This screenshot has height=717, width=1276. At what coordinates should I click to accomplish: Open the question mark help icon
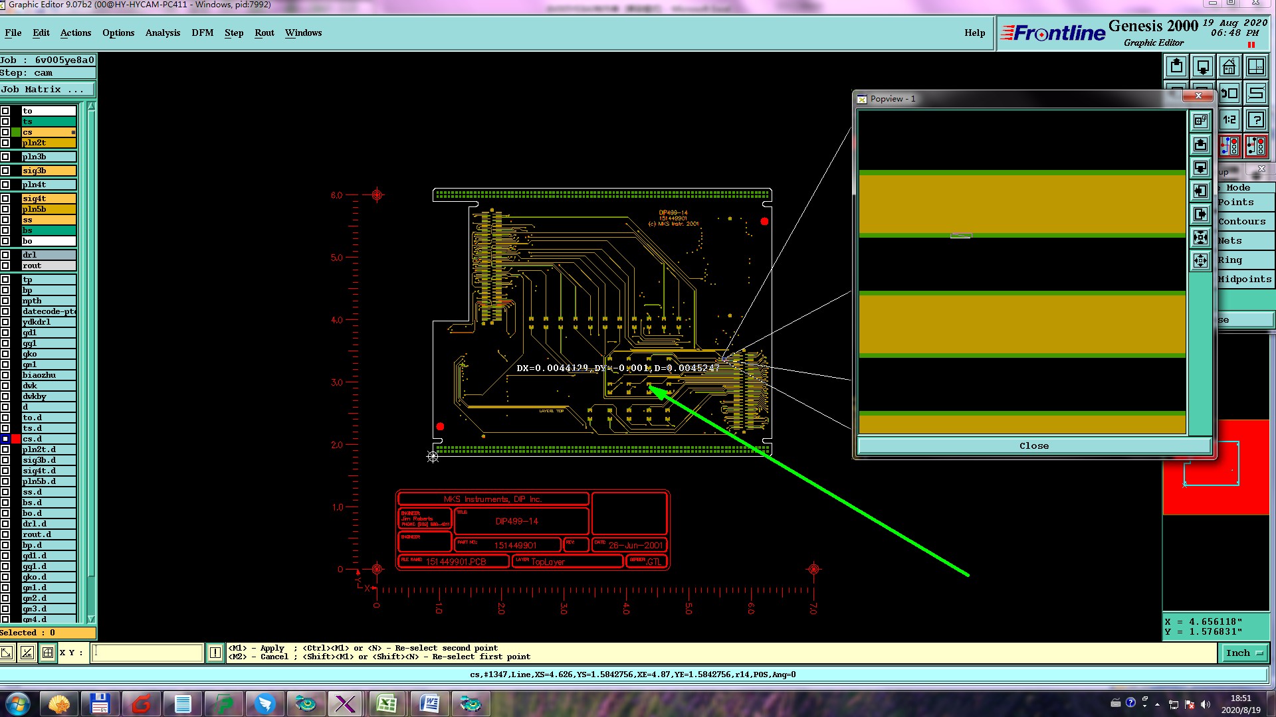(1255, 119)
